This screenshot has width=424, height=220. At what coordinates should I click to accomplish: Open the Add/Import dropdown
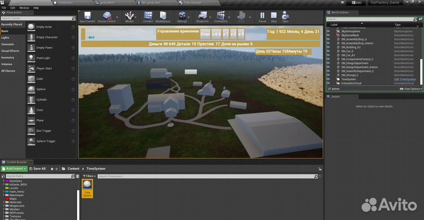tap(14, 169)
